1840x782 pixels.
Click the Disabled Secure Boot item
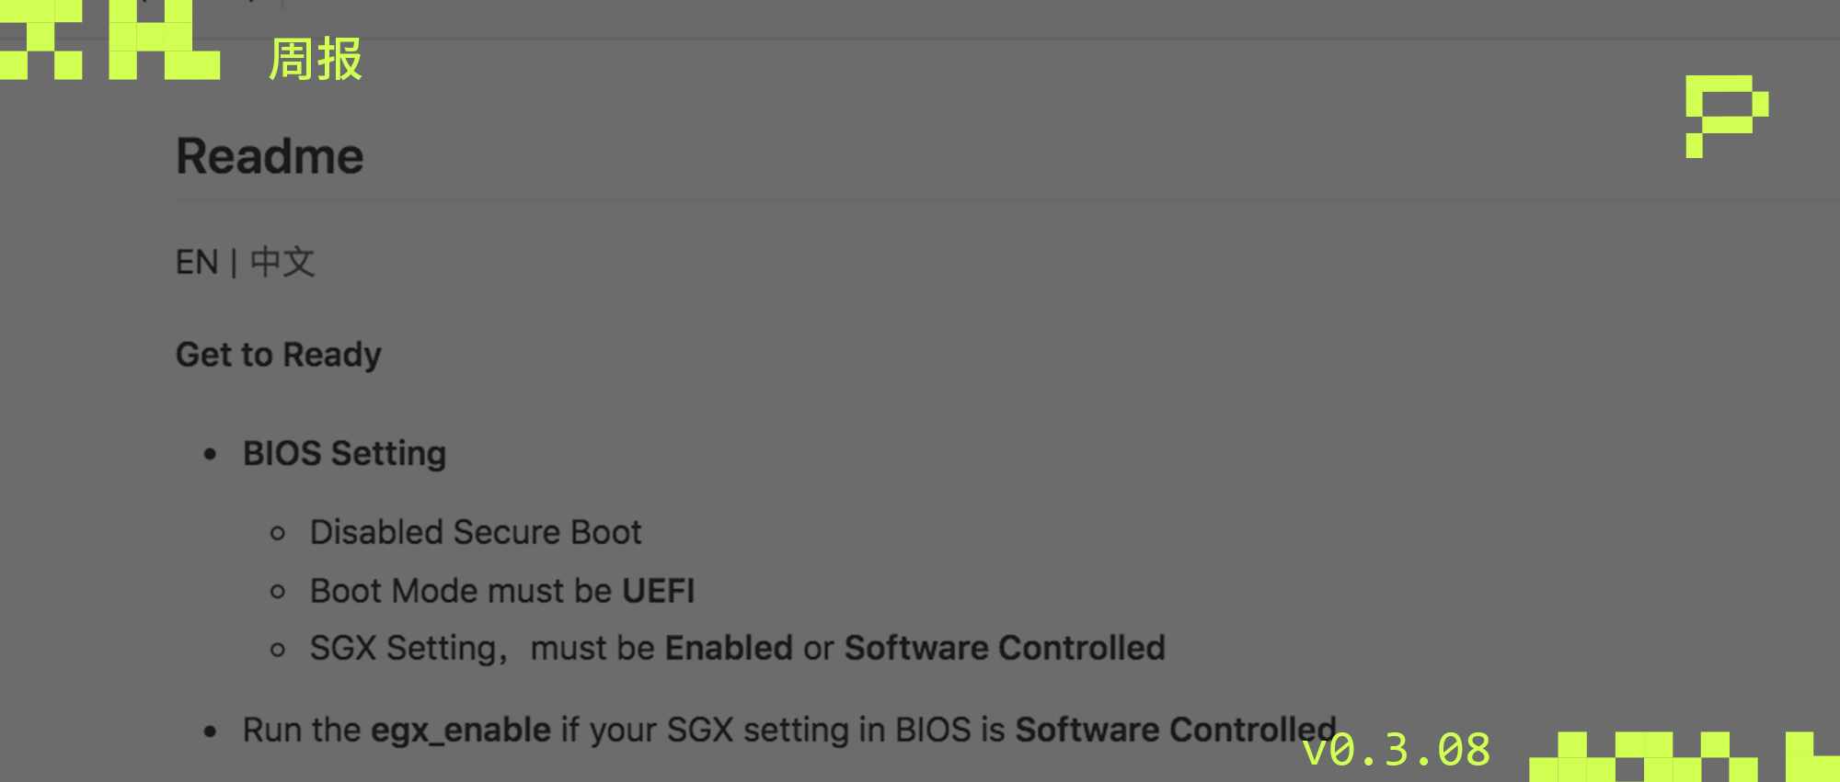[x=476, y=533]
